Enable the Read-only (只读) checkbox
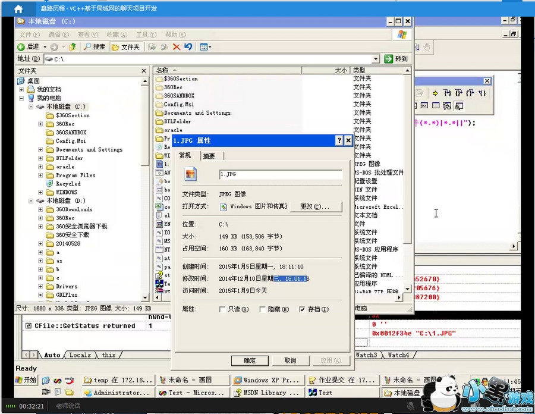This screenshot has width=535, height=414. click(x=222, y=309)
